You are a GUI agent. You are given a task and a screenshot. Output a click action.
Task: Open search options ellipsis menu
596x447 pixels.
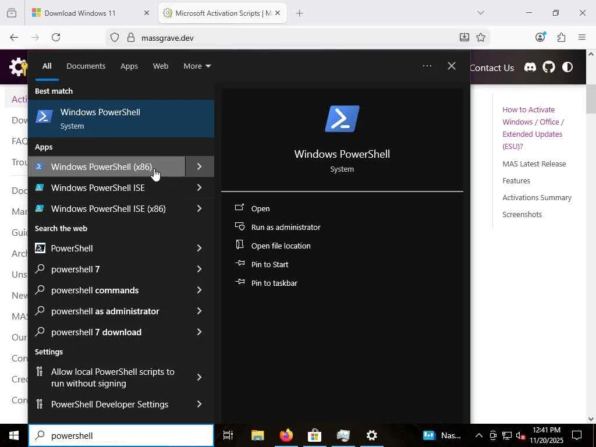(x=427, y=66)
